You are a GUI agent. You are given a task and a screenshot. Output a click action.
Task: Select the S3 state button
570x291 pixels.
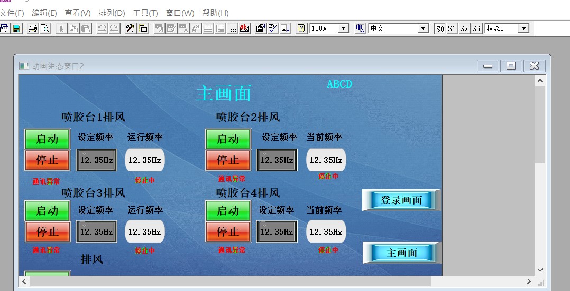476,28
